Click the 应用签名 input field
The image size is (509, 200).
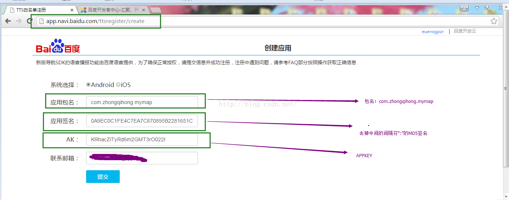142,121
